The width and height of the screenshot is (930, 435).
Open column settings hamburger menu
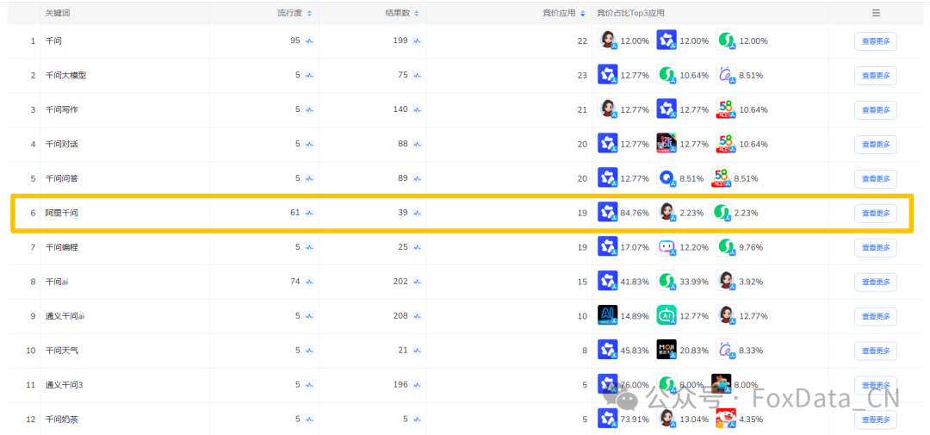click(x=876, y=12)
